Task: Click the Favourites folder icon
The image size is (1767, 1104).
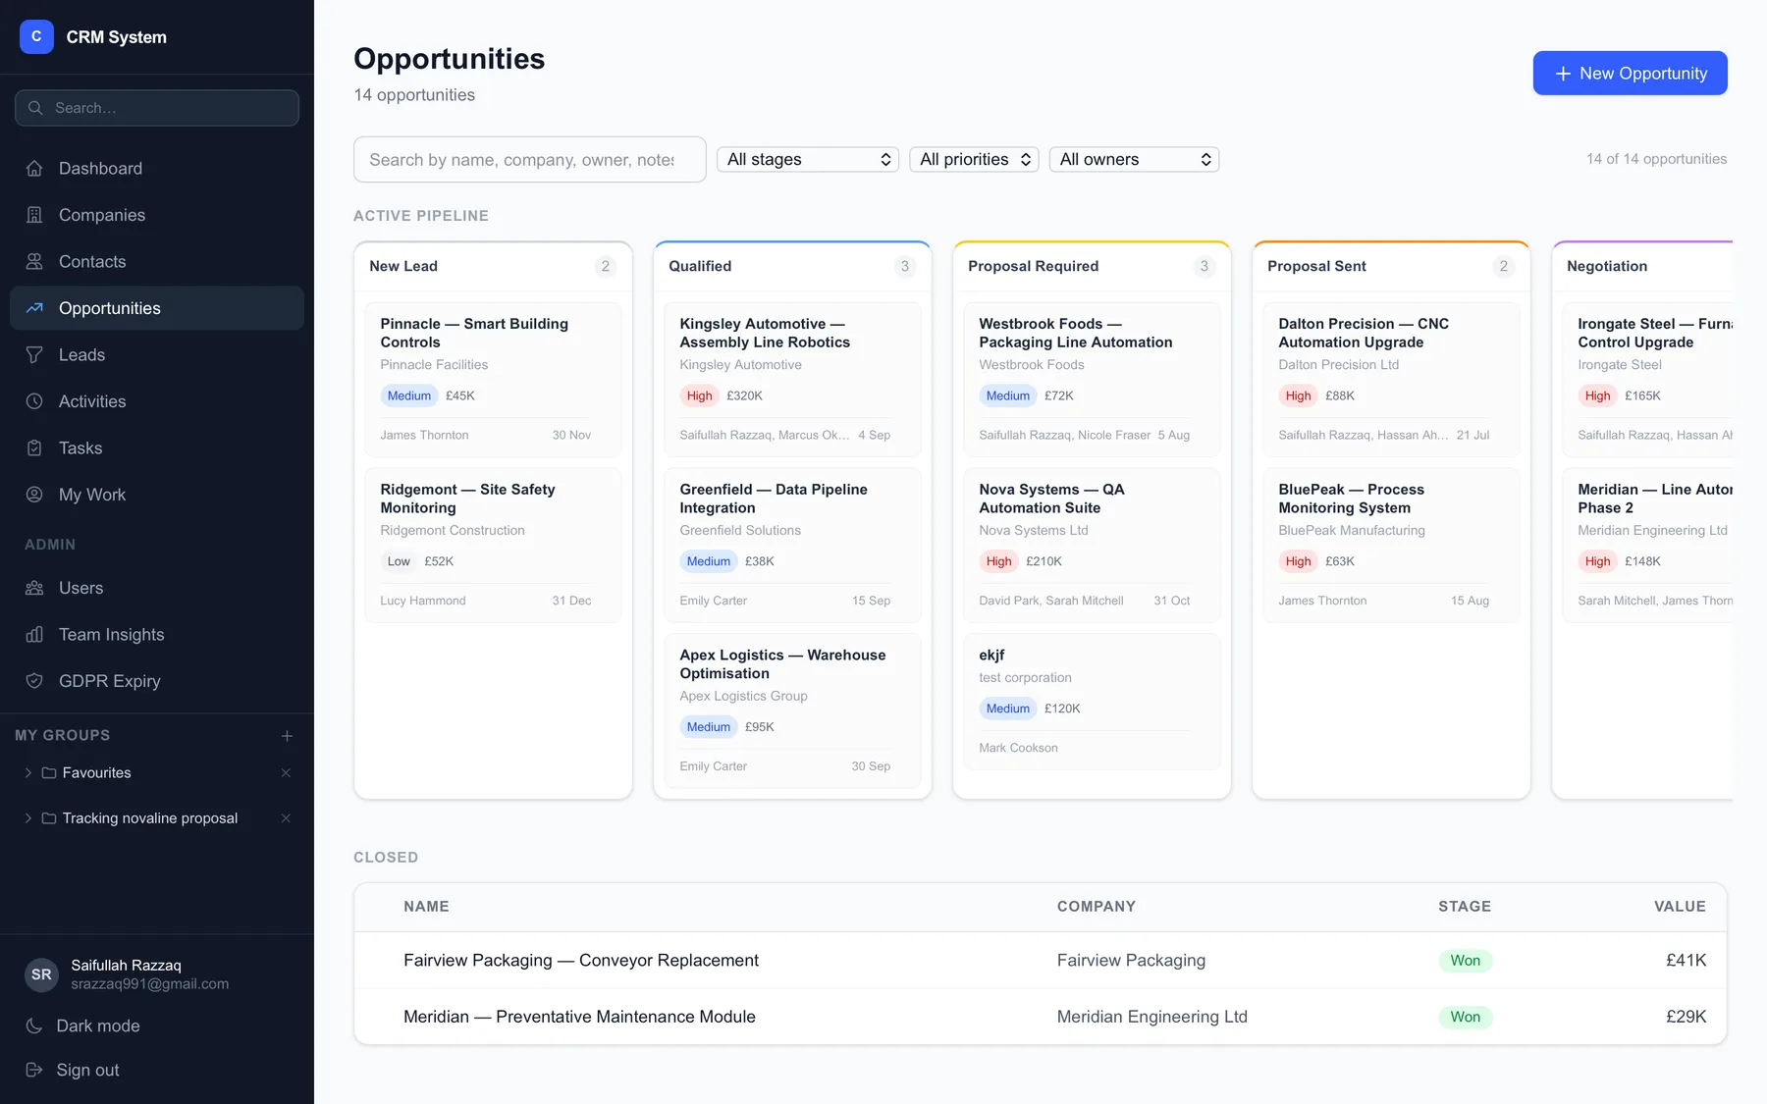Action: (49, 773)
